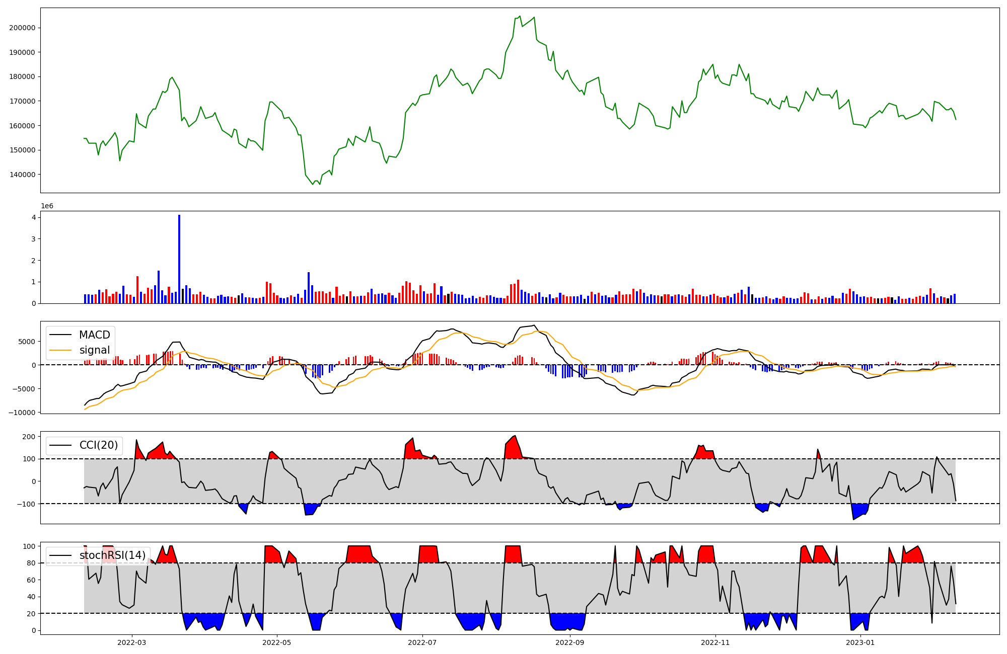The image size is (1007, 654).
Task: Click the 140000 price axis label
Action: (22, 175)
